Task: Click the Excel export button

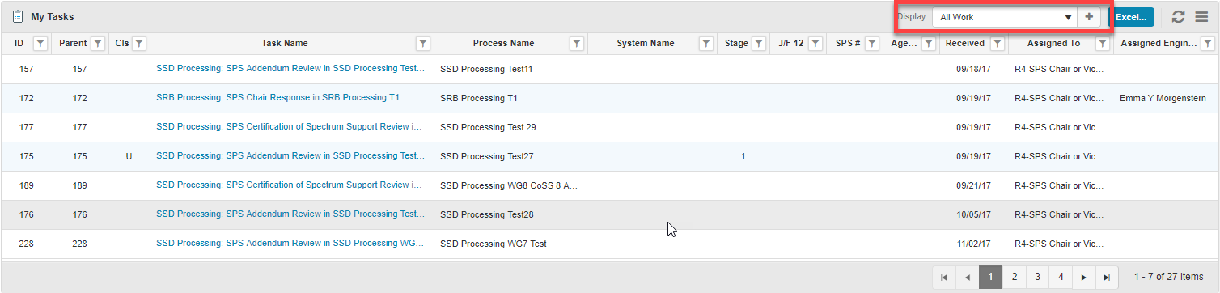Action: click(1131, 17)
